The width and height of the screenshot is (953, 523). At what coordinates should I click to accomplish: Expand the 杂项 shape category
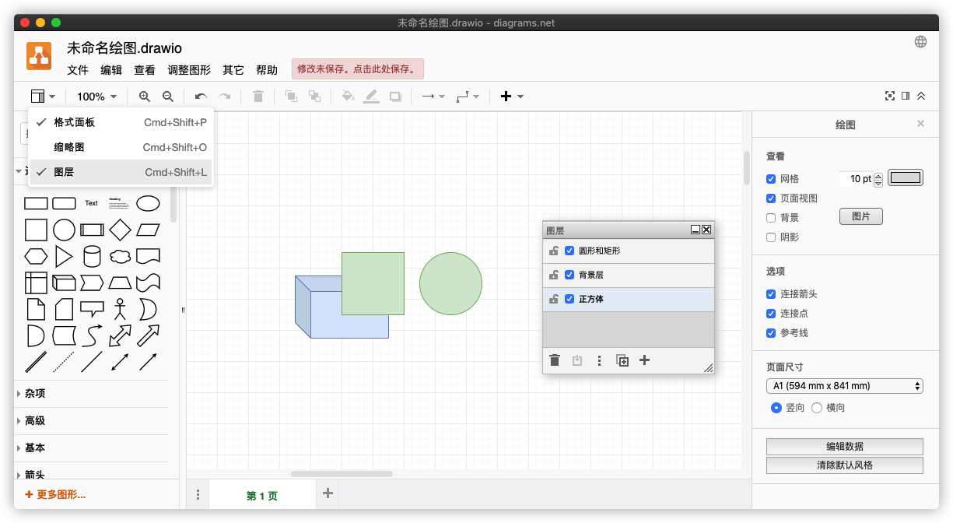pyautogui.click(x=35, y=394)
